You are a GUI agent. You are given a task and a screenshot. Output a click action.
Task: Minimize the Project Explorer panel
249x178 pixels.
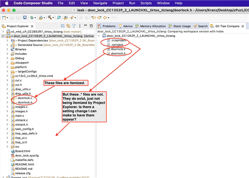coord(86,26)
